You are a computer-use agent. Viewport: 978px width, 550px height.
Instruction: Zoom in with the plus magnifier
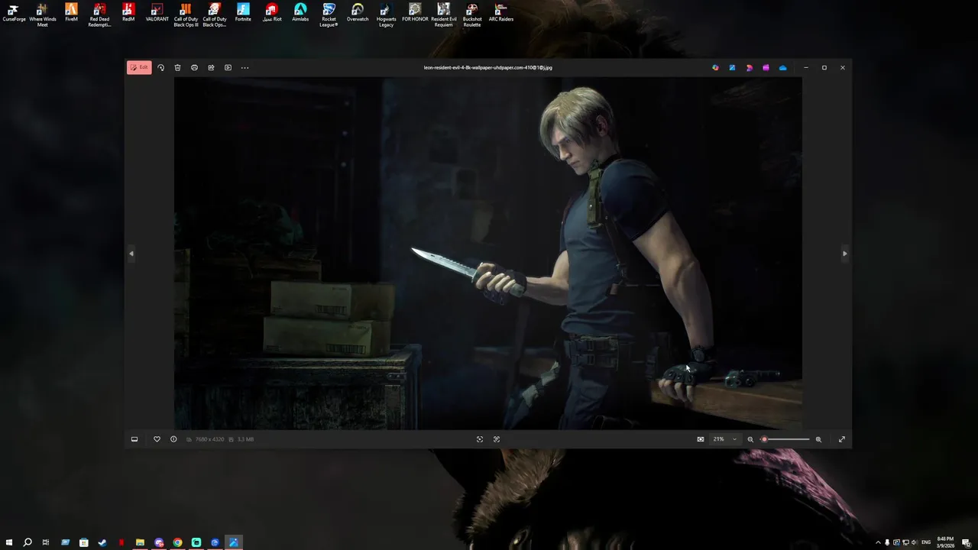point(818,439)
